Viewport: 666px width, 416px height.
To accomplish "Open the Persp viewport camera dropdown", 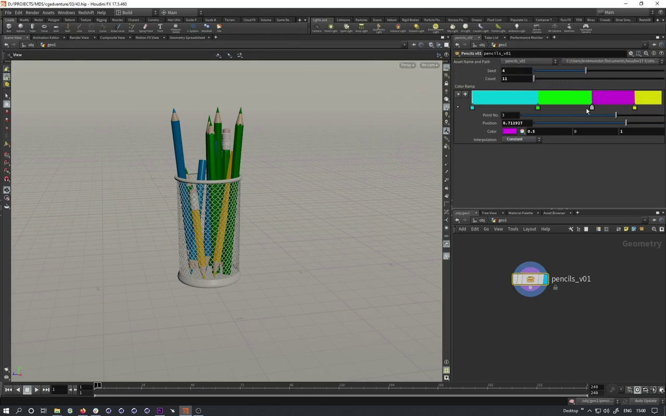I will [407, 65].
